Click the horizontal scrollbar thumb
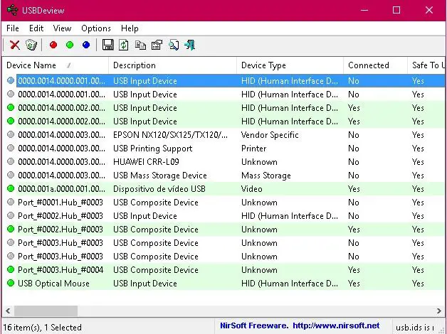447x334 pixels. [x=46, y=311]
